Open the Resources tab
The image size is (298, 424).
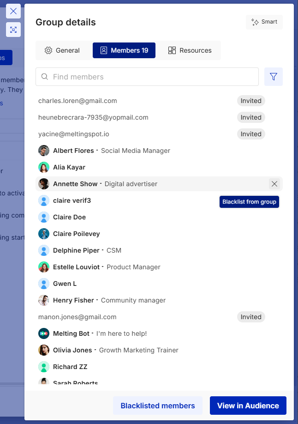[190, 50]
